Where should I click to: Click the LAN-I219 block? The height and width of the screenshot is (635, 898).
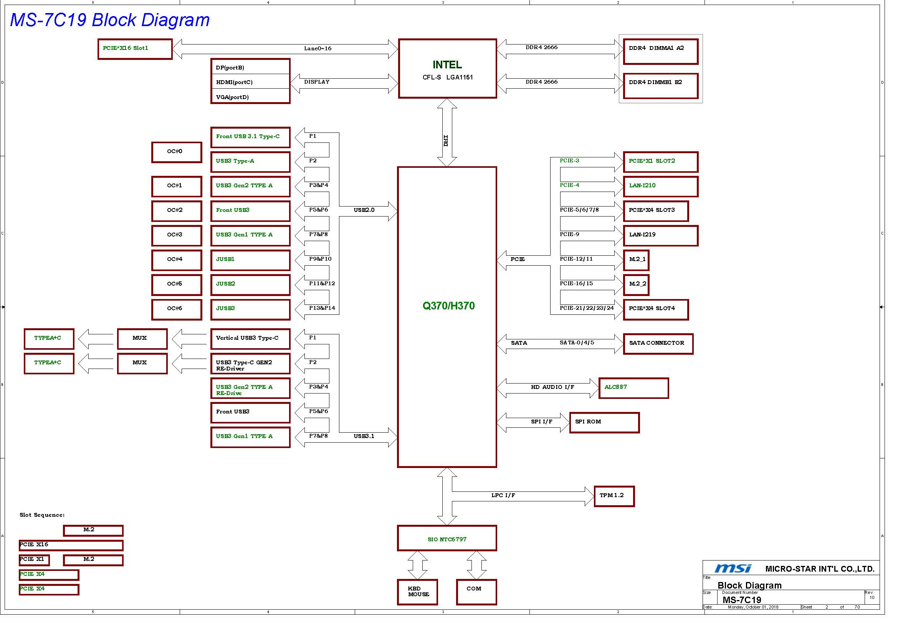click(661, 236)
